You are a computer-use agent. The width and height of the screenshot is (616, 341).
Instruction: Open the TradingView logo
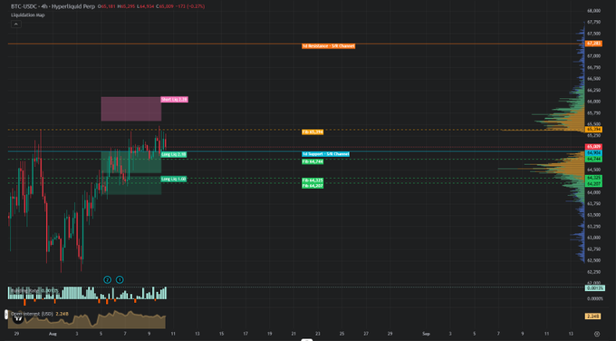pyautogui.click(x=18, y=318)
